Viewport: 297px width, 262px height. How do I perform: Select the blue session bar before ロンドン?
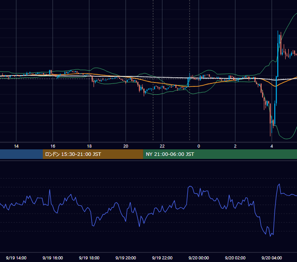(21, 154)
